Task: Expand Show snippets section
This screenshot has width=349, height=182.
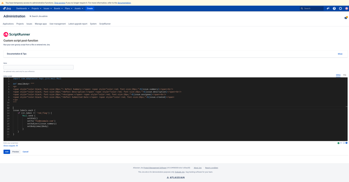Action: pos(10,146)
